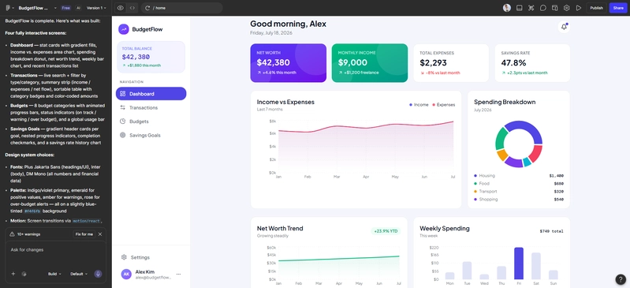Click the Figma logo dropdown chevron
The width and height of the screenshot is (630, 288).
click(x=13, y=8)
